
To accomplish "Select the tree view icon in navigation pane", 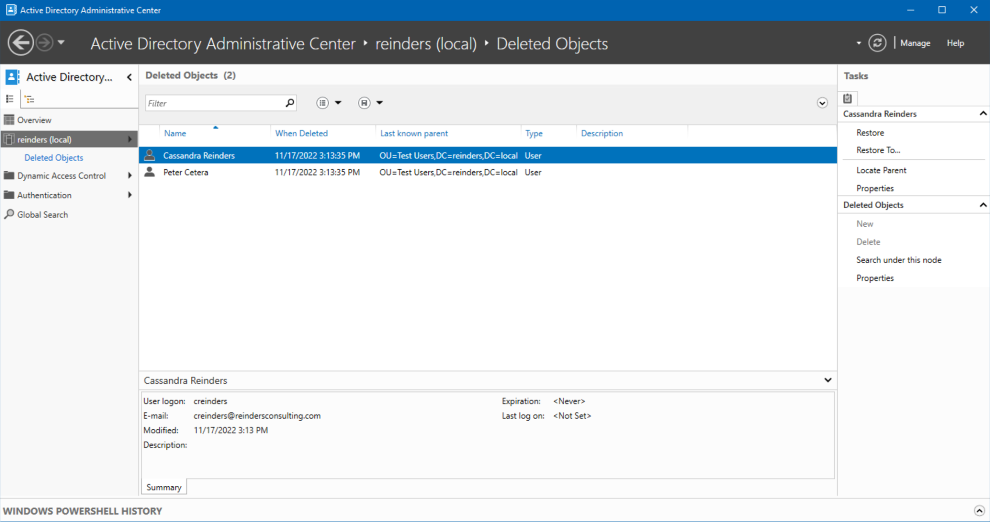I will coord(30,99).
